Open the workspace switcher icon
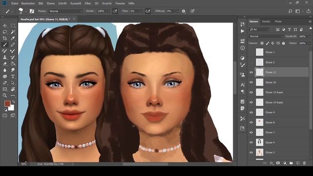This screenshot has width=313, height=176. point(298,11)
